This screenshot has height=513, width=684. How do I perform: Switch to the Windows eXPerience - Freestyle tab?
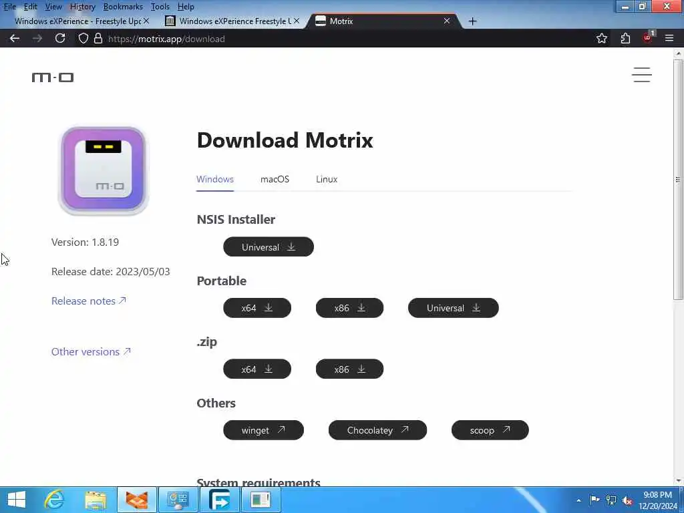(x=77, y=21)
